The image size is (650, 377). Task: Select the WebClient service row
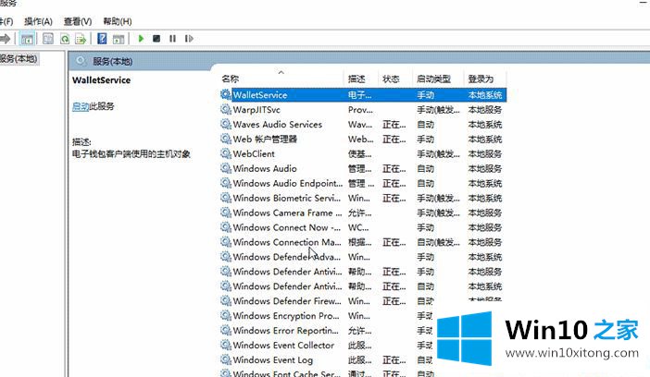point(363,153)
